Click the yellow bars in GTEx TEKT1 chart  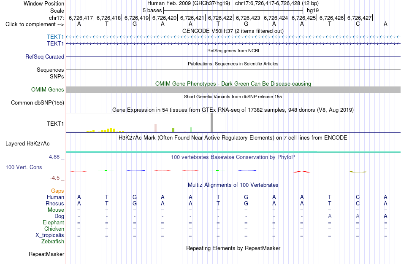click(106, 130)
